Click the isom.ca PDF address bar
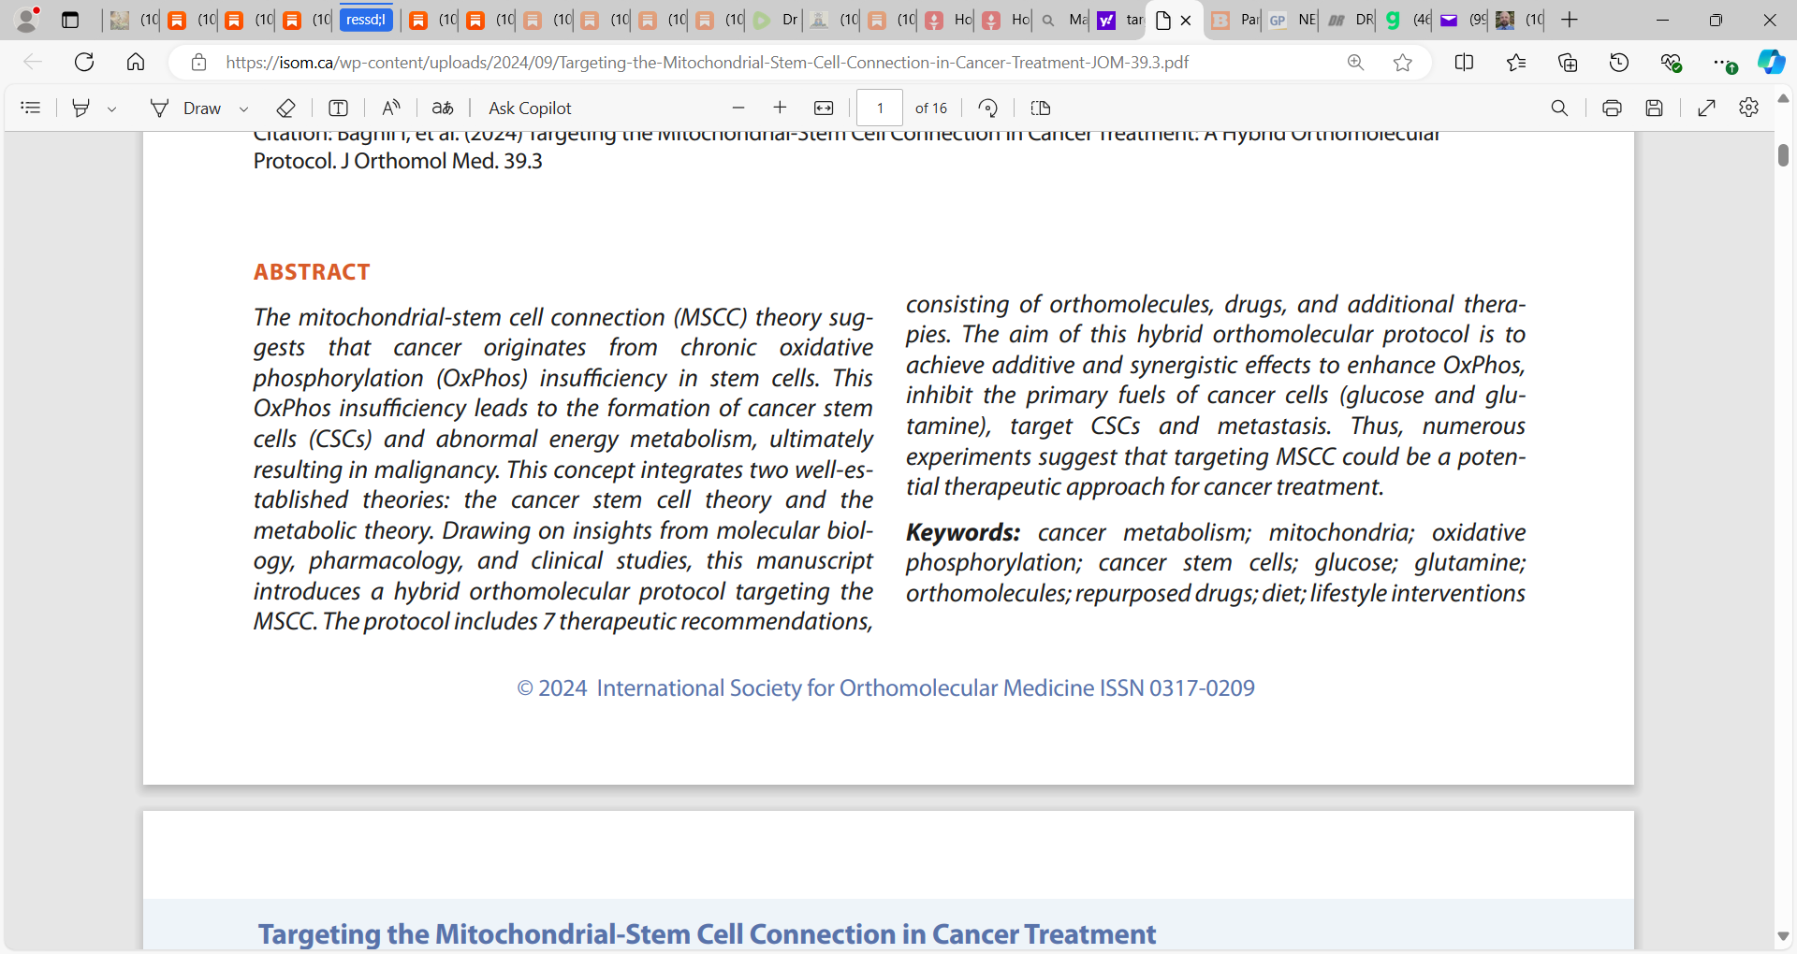This screenshot has width=1797, height=954. click(707, 63)
